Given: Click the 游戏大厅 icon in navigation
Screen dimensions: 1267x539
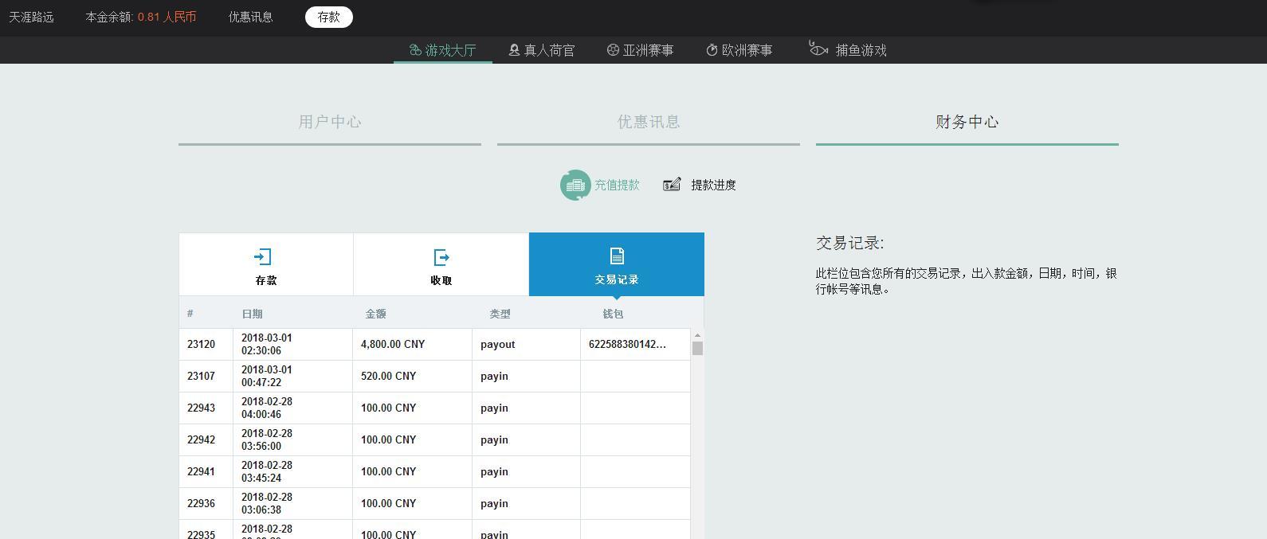Looking at the screenshot, I should point(415,50).
